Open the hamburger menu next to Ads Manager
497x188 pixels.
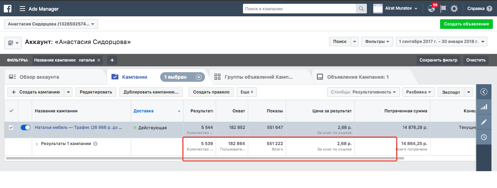(22, 9)
